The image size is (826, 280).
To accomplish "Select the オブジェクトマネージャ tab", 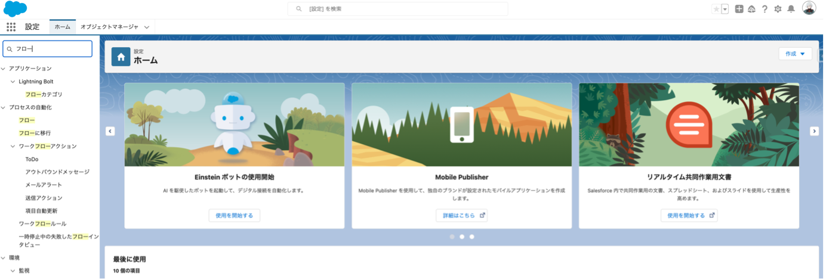I will 109,27.
